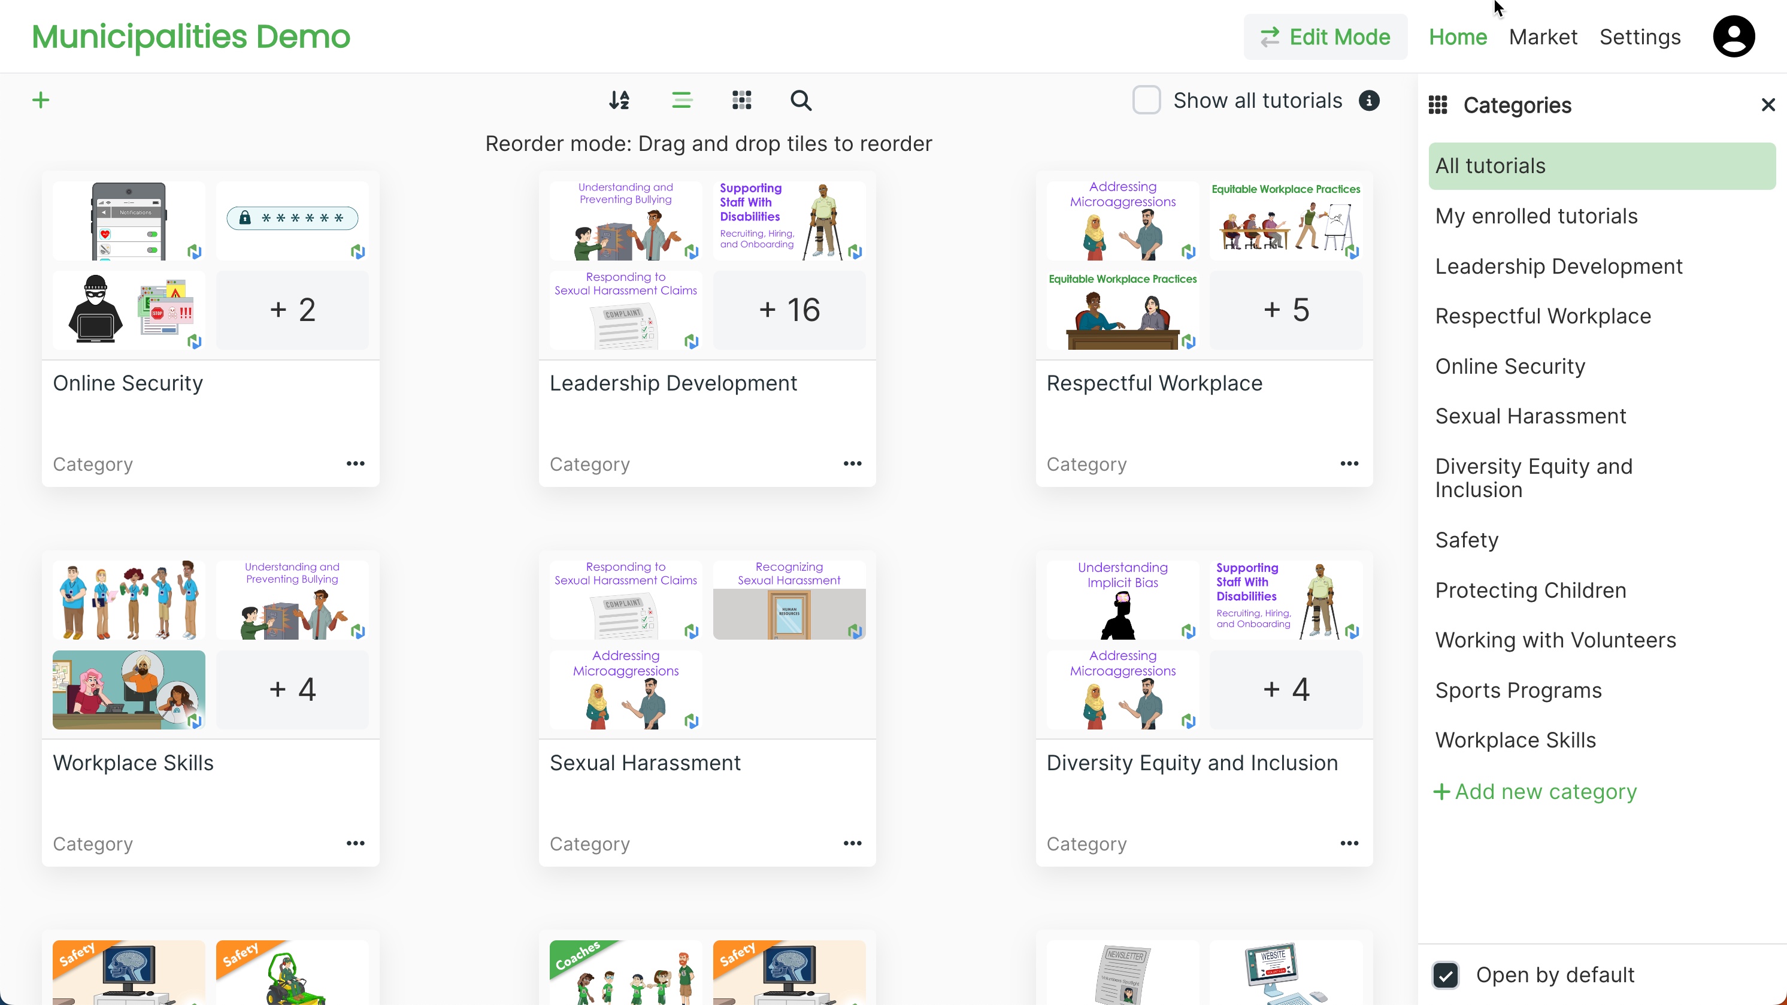Screen dimensions: 1787x1005
Task: Open the user profile avatar
Action: (1734, 36)
